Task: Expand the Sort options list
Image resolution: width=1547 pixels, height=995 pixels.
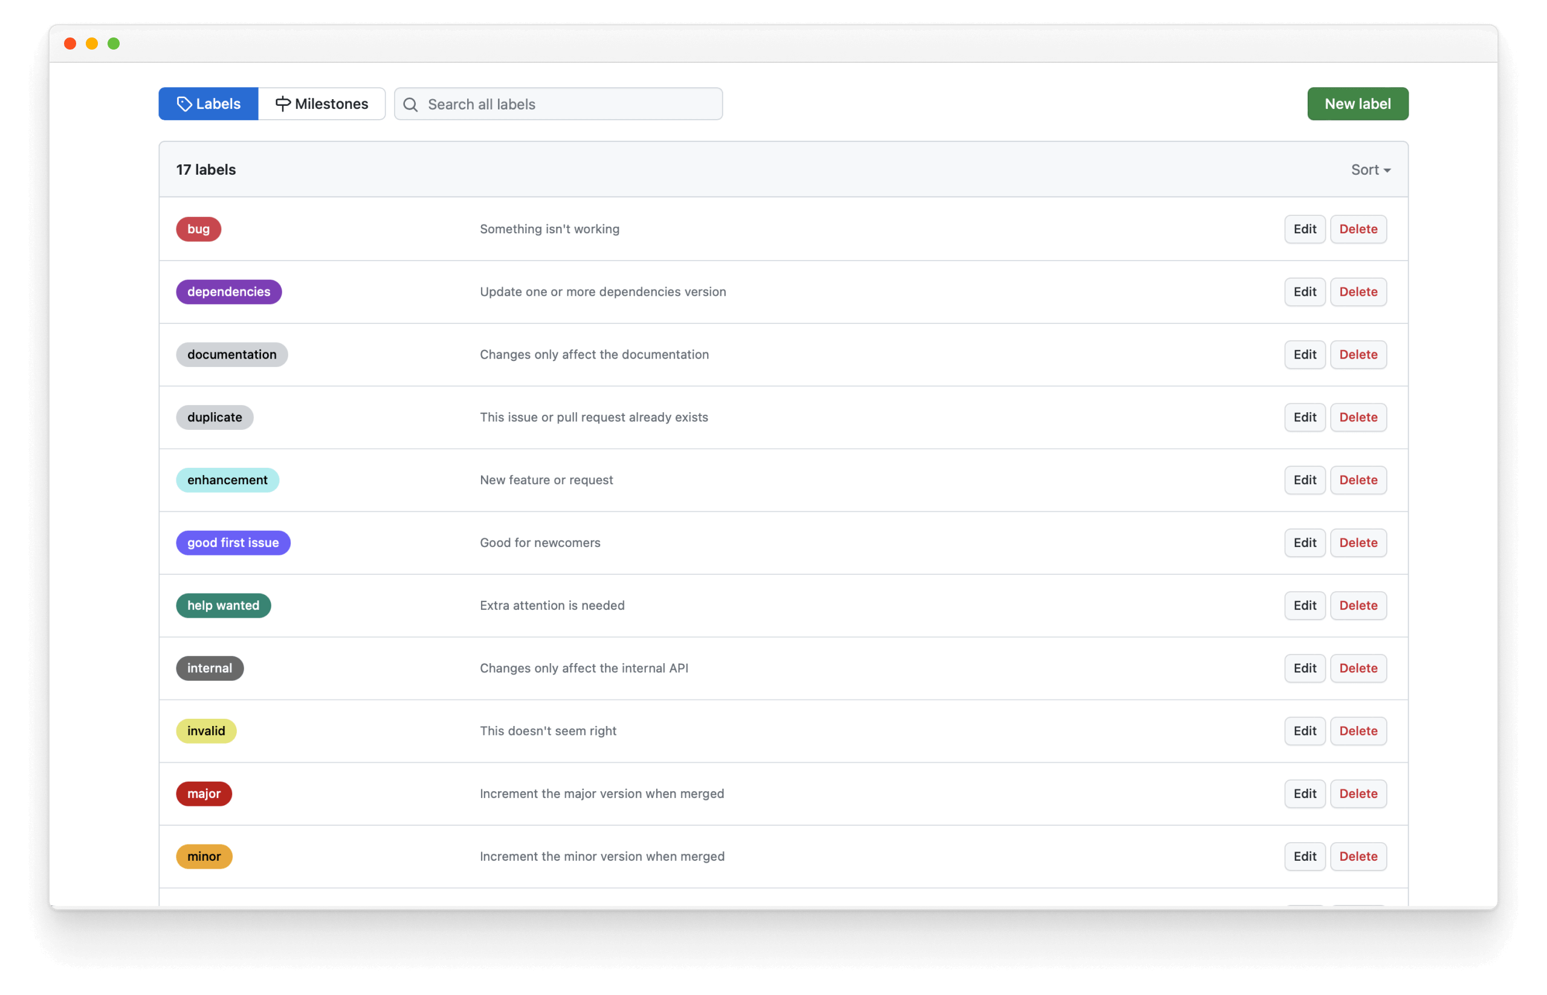Action: 1369,169
